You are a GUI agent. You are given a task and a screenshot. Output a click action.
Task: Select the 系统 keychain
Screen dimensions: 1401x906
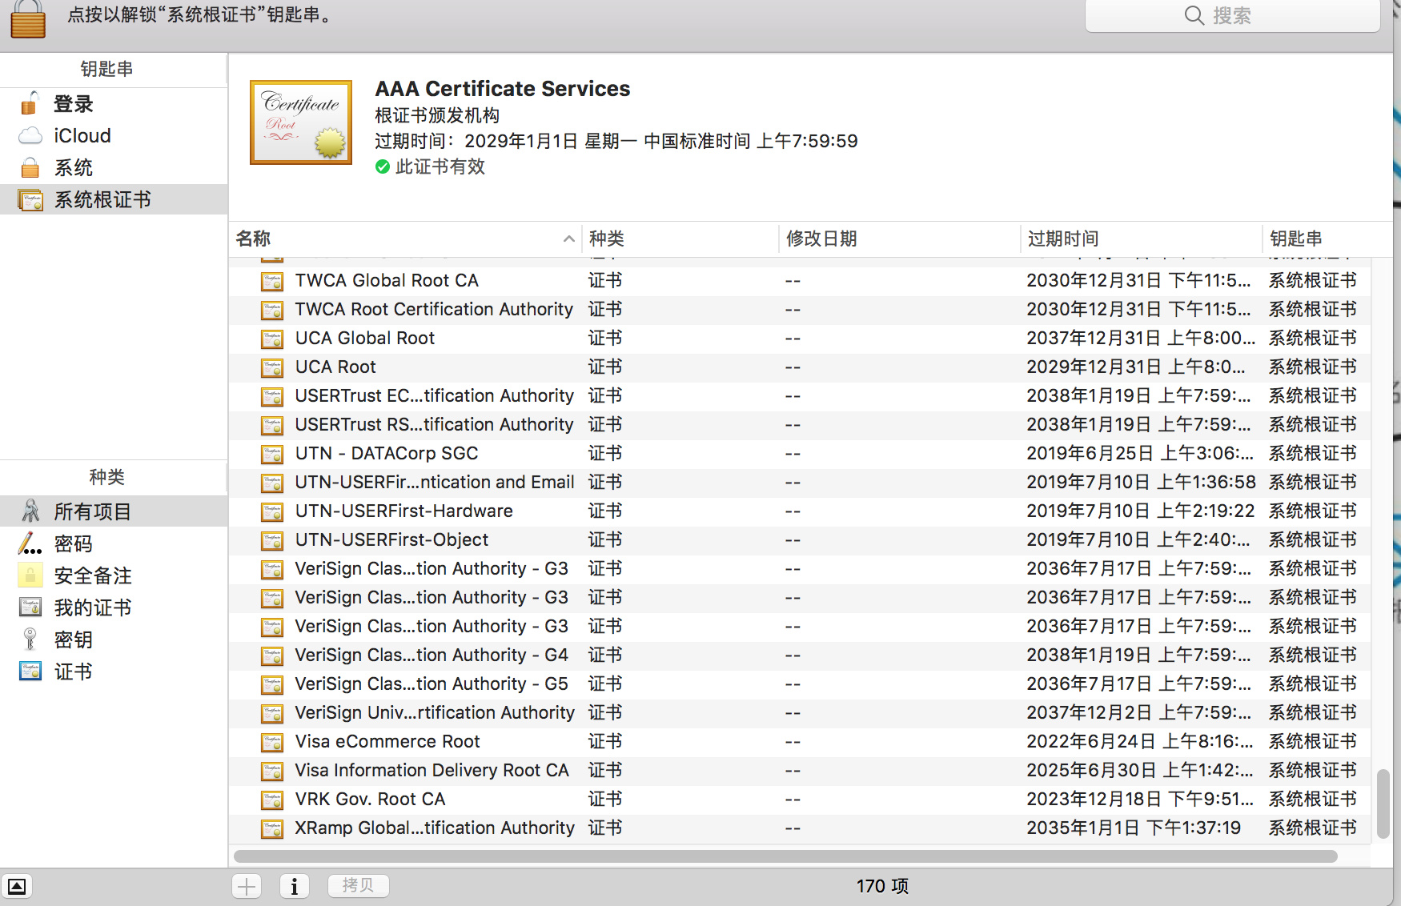point(114,168)
